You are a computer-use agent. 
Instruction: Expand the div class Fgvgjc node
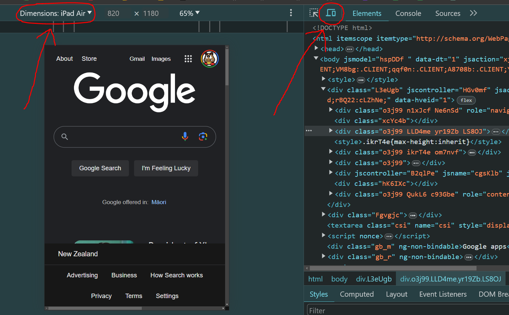[x=324, y=214]
